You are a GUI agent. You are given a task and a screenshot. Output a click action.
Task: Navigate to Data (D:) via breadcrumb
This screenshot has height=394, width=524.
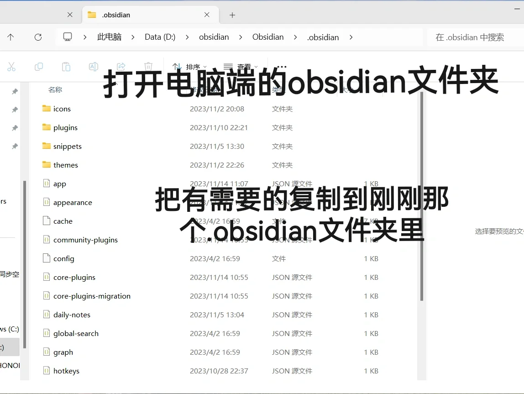159,37
